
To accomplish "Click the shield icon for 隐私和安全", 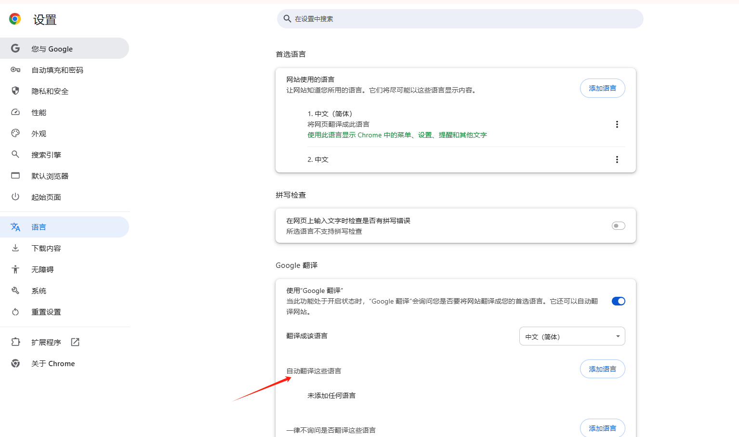I will coord(15,91).
